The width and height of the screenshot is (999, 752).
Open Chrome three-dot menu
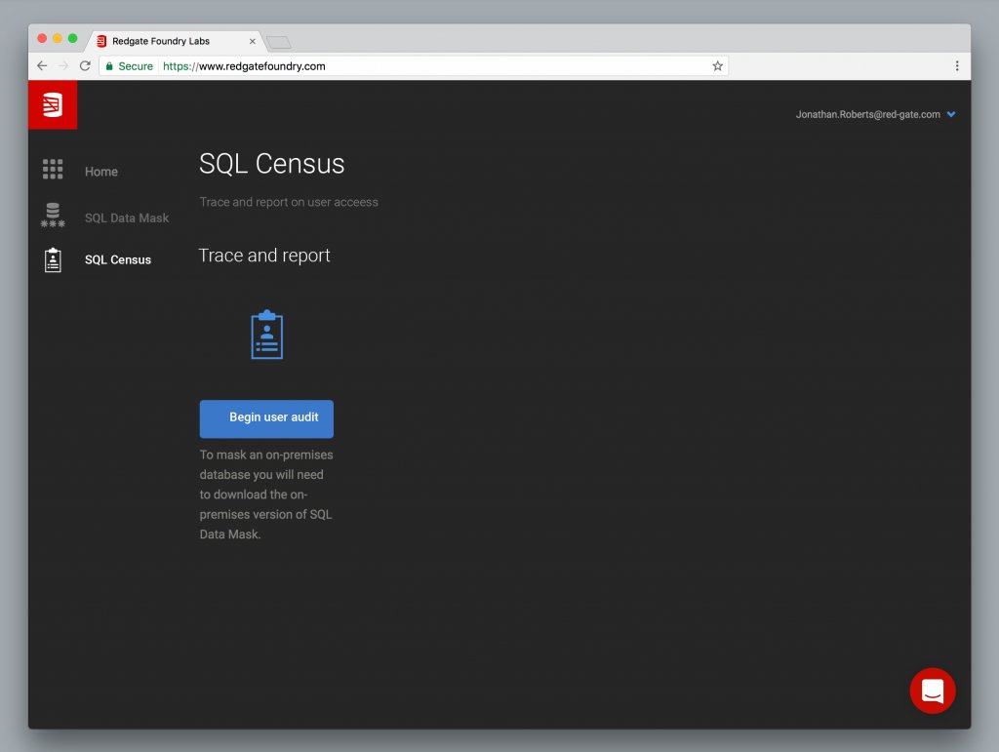956,65
